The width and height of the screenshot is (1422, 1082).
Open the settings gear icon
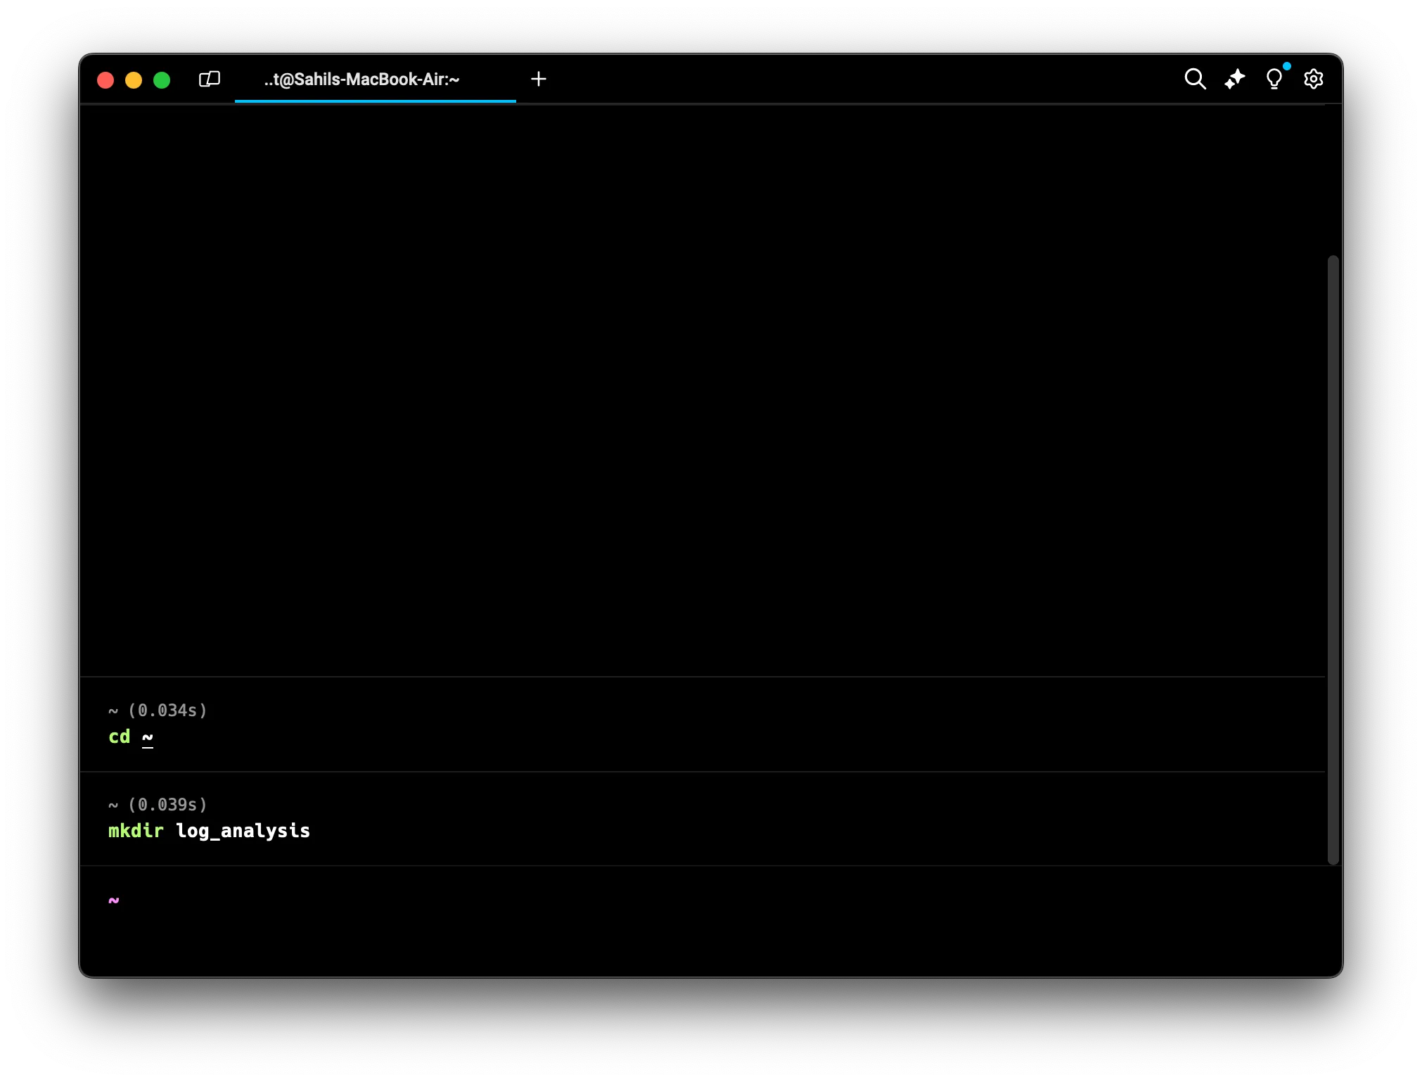pos(1313,79)
